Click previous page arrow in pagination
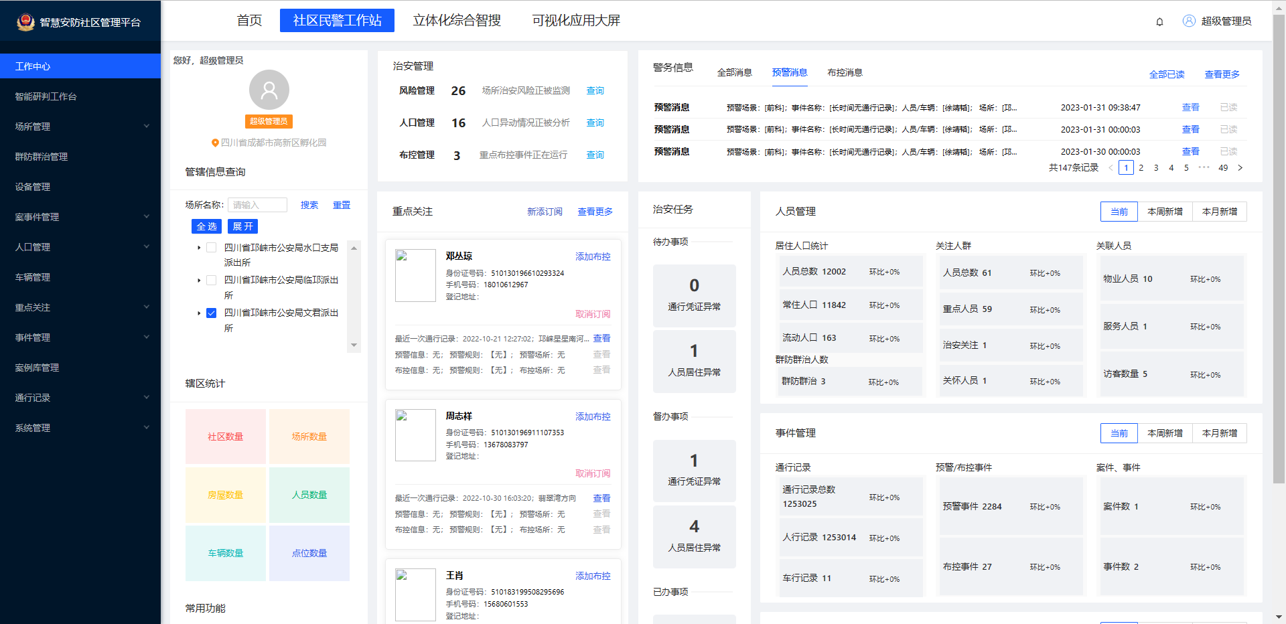Viewport: 1286px width, 624px height. (1111, 168)
